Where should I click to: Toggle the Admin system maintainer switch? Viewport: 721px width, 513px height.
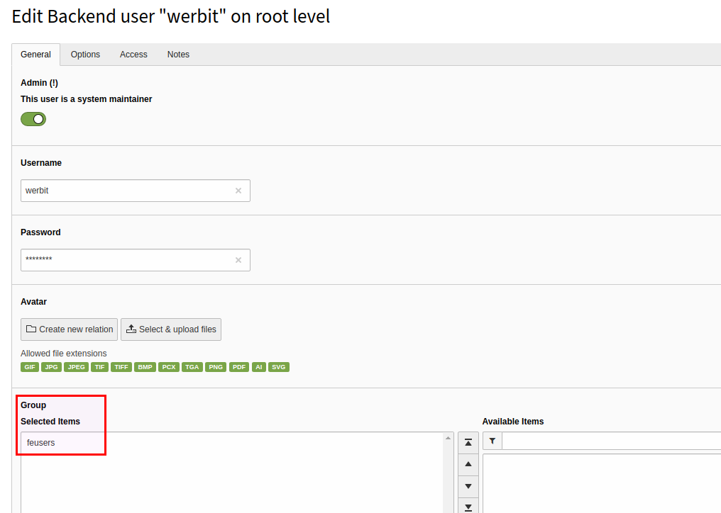(x=33, y=119)
